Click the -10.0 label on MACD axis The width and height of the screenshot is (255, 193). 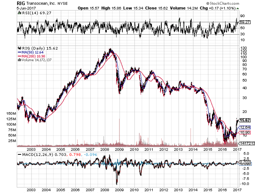coord(244,184)
